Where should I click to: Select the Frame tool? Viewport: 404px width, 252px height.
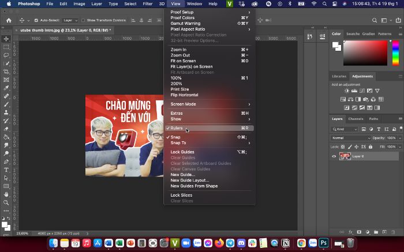coord(6,80)
